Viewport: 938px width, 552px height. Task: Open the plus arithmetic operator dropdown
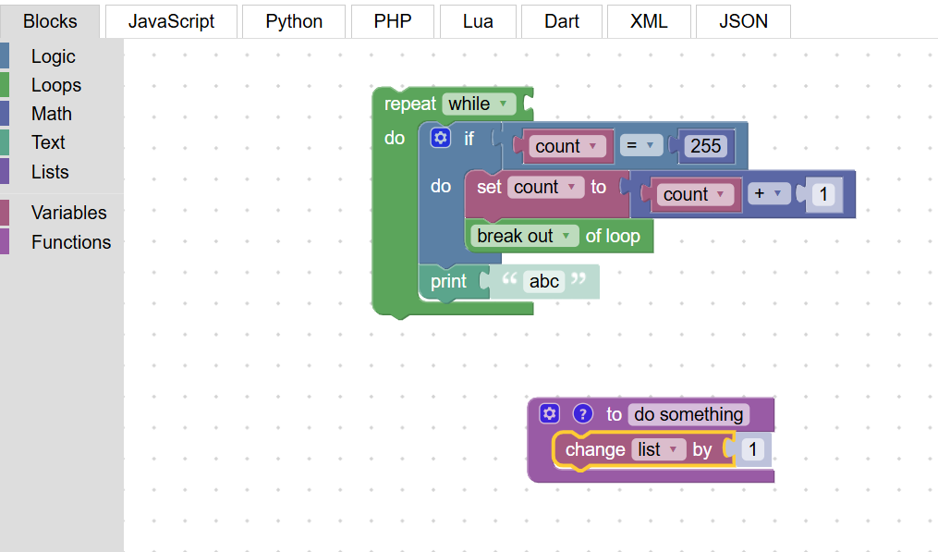[x=769, y=193]
